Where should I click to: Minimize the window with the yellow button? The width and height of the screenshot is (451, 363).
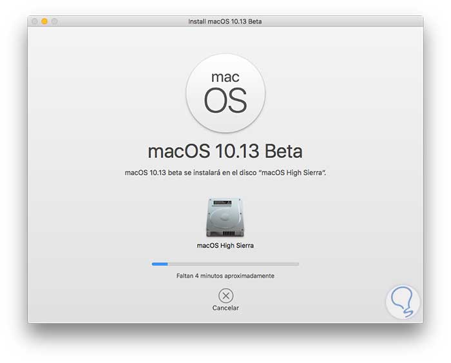44,21
